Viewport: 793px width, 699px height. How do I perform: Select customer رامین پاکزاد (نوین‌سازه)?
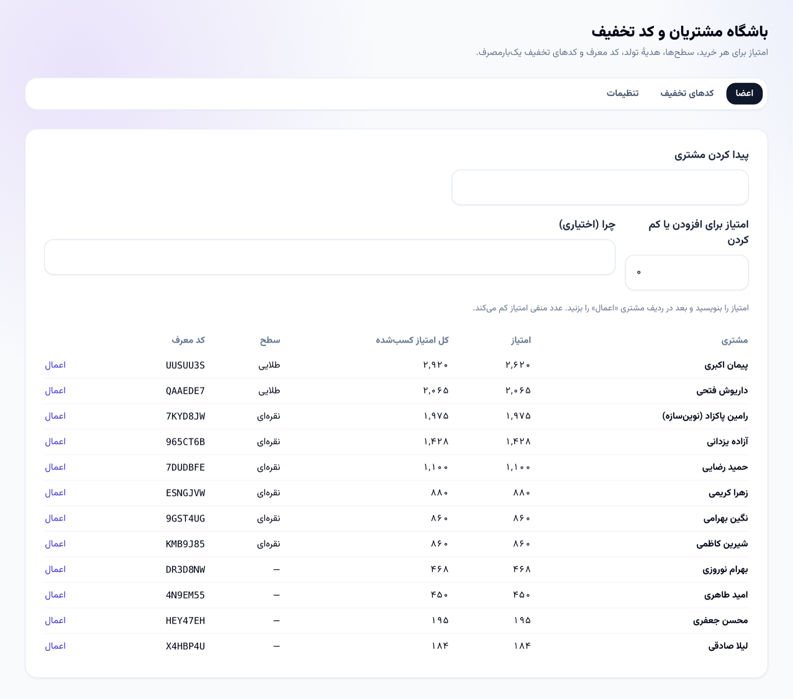coord(705,416)
